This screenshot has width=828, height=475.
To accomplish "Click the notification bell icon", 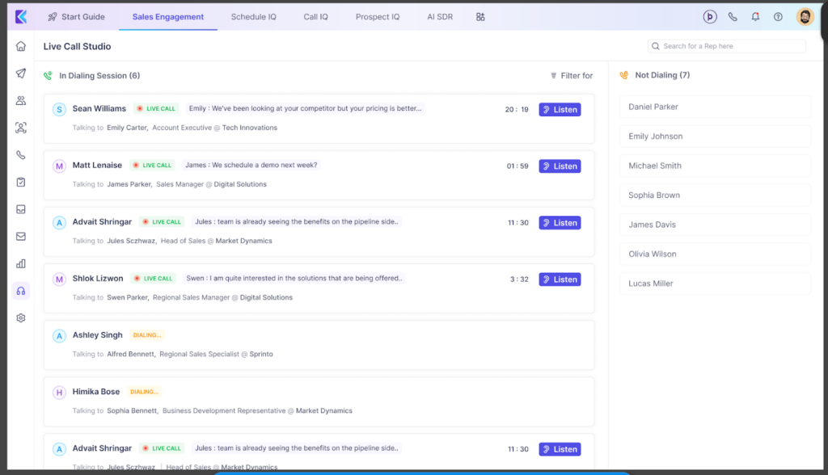I will (755, 17).
